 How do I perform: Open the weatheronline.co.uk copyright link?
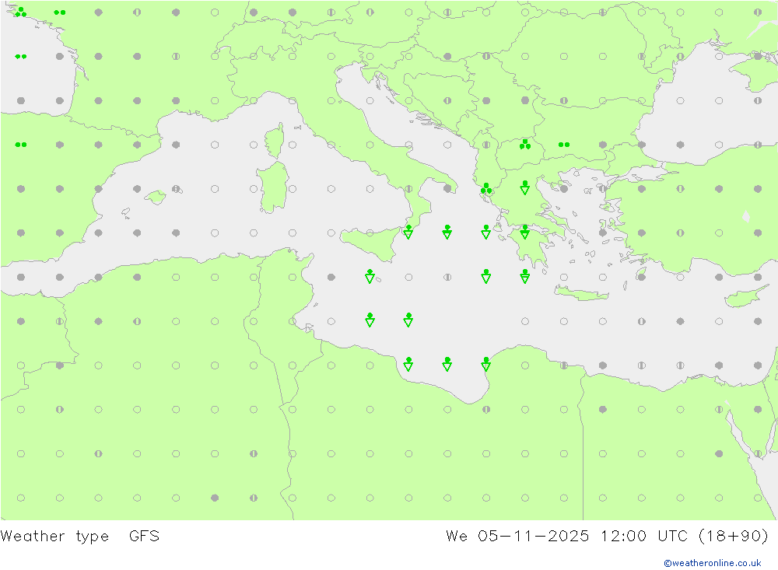pos(712,563)
